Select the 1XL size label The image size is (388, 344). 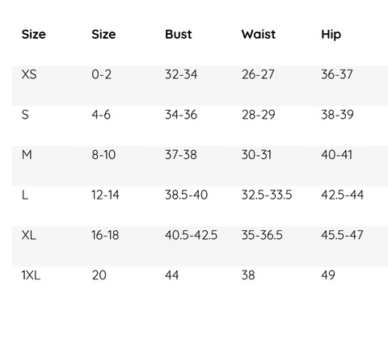31,275
